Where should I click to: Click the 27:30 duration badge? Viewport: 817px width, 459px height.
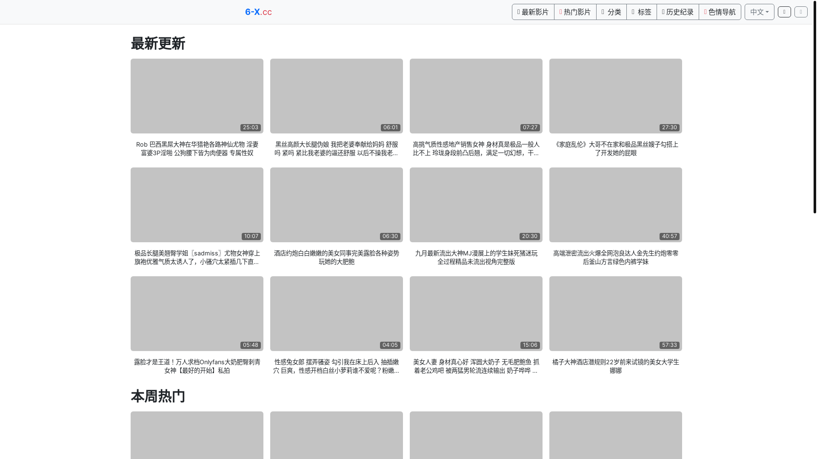coord(669,127)
